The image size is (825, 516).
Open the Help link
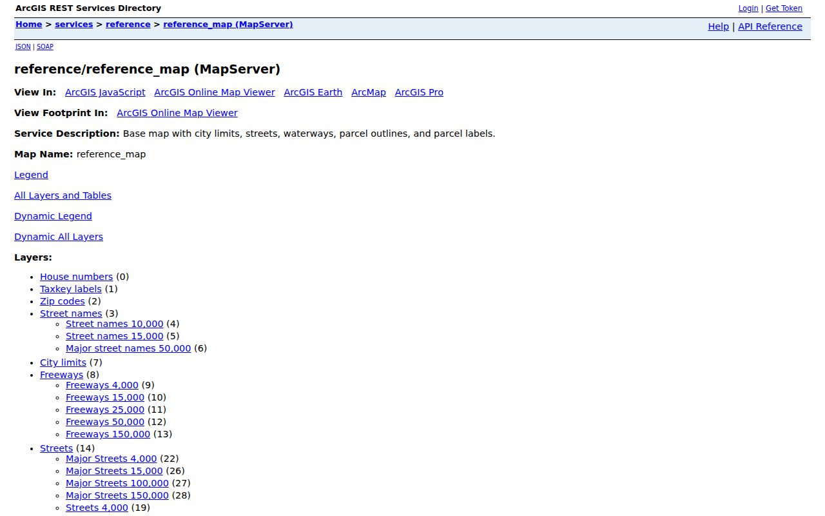tap(719, 26)
